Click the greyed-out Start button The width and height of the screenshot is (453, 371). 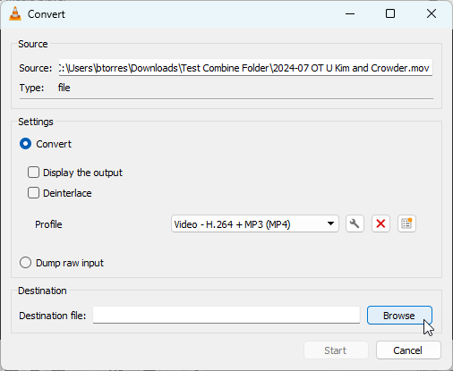tap(336, 350)
